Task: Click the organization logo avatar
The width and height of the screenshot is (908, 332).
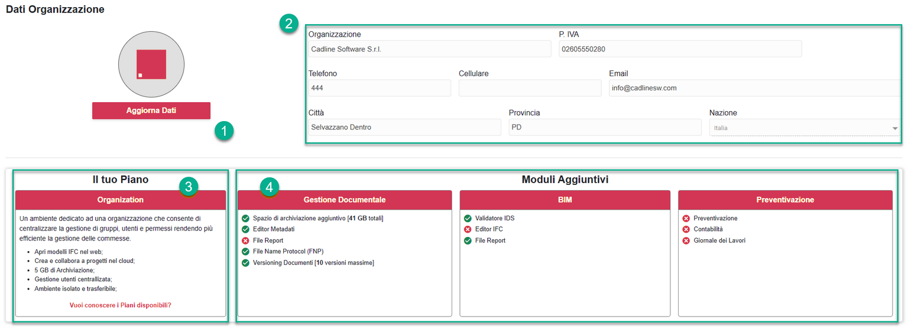Action: [151, 64]
